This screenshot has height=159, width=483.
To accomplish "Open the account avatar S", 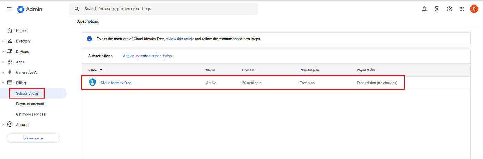I will (474, 9).
